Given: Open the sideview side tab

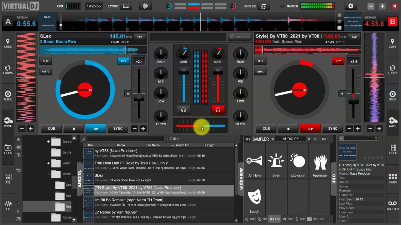Looking at the screenshot, I should pyautogui.click(x=241, y=179).
